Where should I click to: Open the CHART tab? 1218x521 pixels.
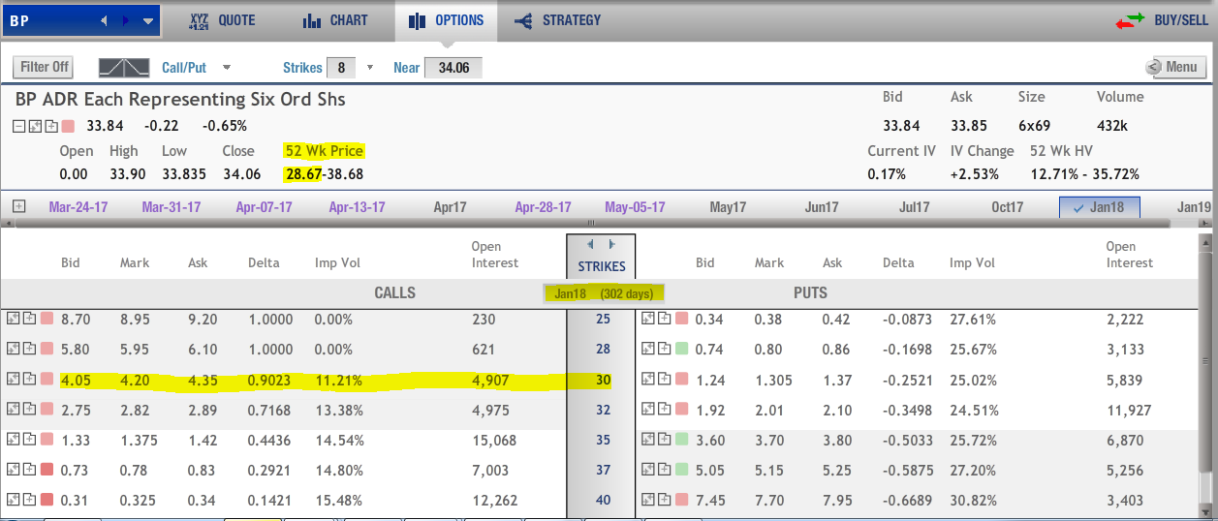pos(335,20)
